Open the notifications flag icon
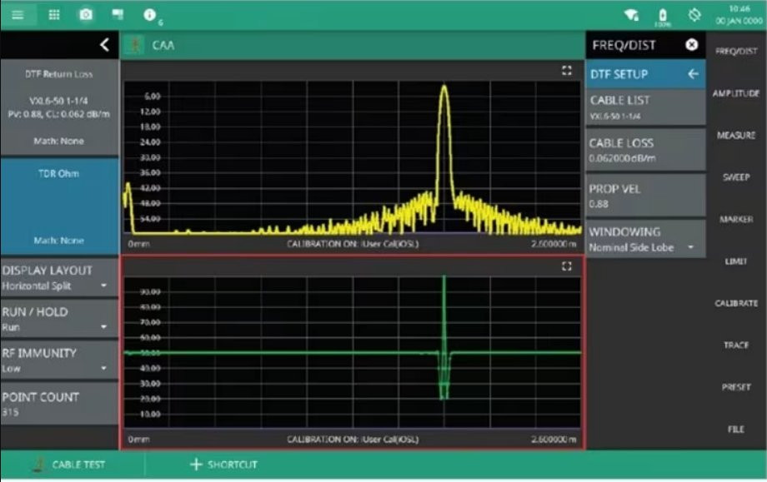The height and width of the screenshot is (482, 767). (x=118, y=14)
